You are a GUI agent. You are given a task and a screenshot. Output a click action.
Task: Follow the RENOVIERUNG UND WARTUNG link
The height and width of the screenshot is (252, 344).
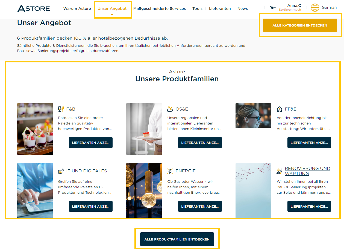(x=308, y=171)
